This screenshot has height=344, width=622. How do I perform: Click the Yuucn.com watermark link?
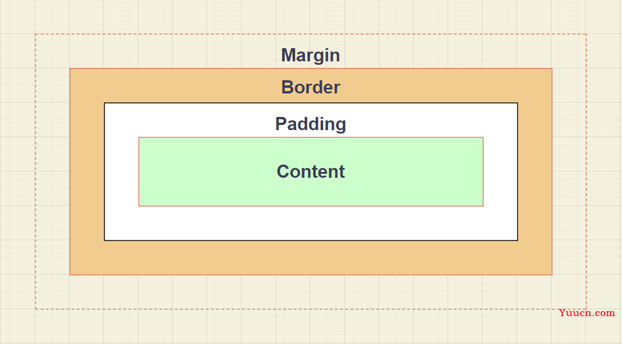pos(586,312)
